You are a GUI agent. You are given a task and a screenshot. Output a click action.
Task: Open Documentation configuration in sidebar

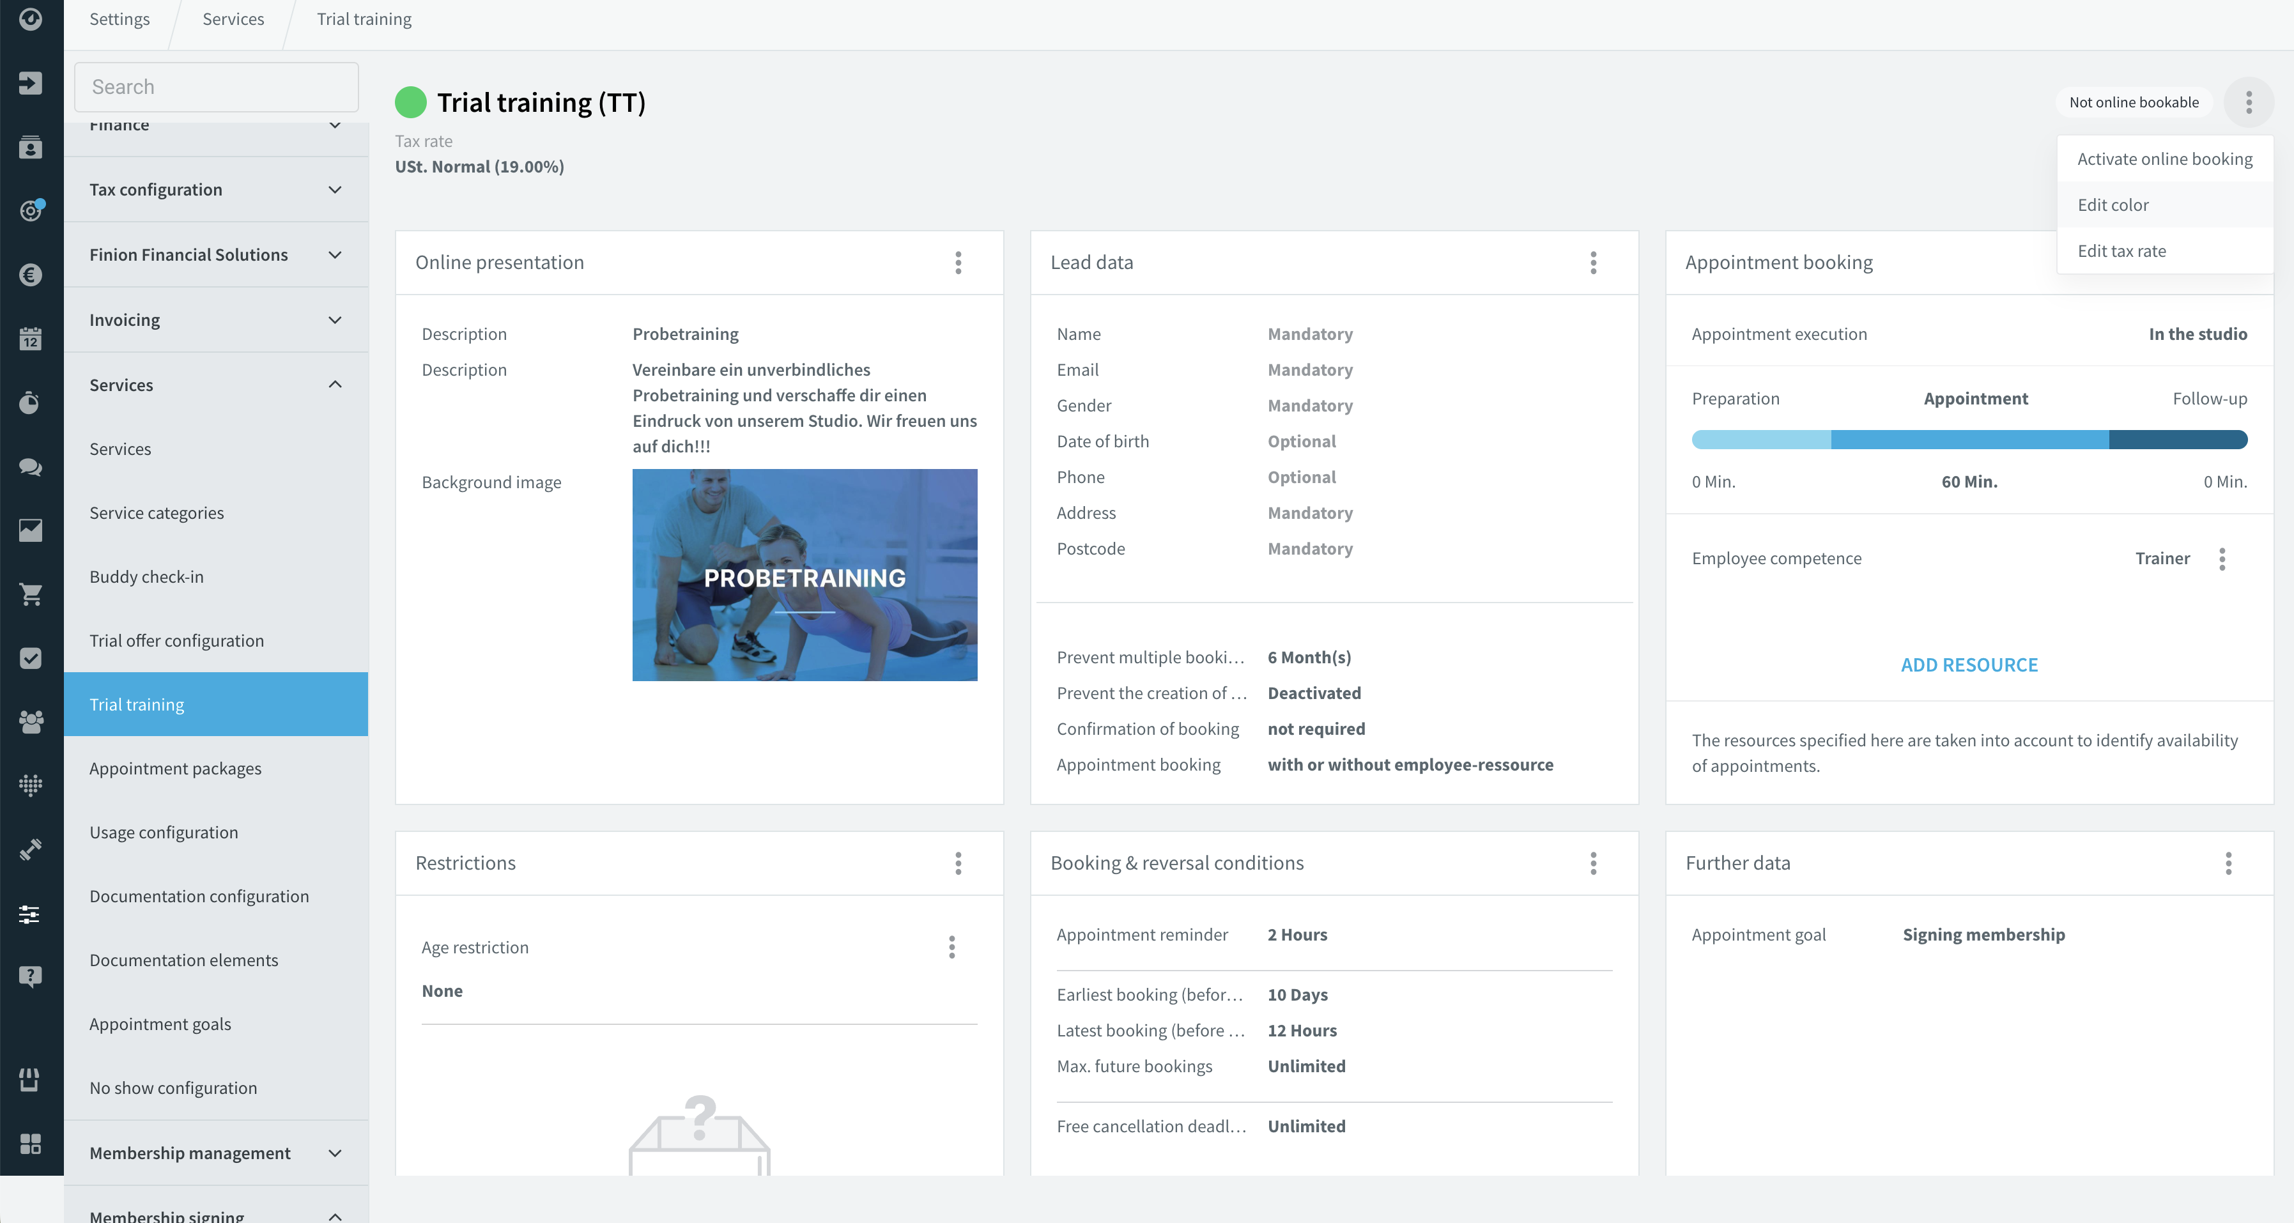pyautogui.click(x=217, y=896)
